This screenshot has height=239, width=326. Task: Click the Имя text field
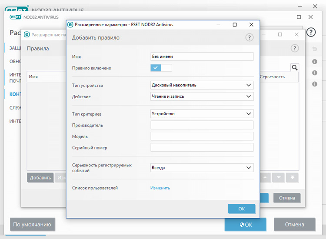[x=202, y=56]
